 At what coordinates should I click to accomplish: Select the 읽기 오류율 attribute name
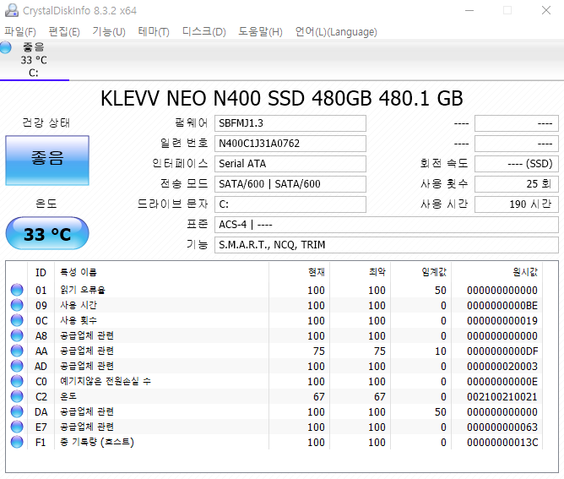point(83,290)
